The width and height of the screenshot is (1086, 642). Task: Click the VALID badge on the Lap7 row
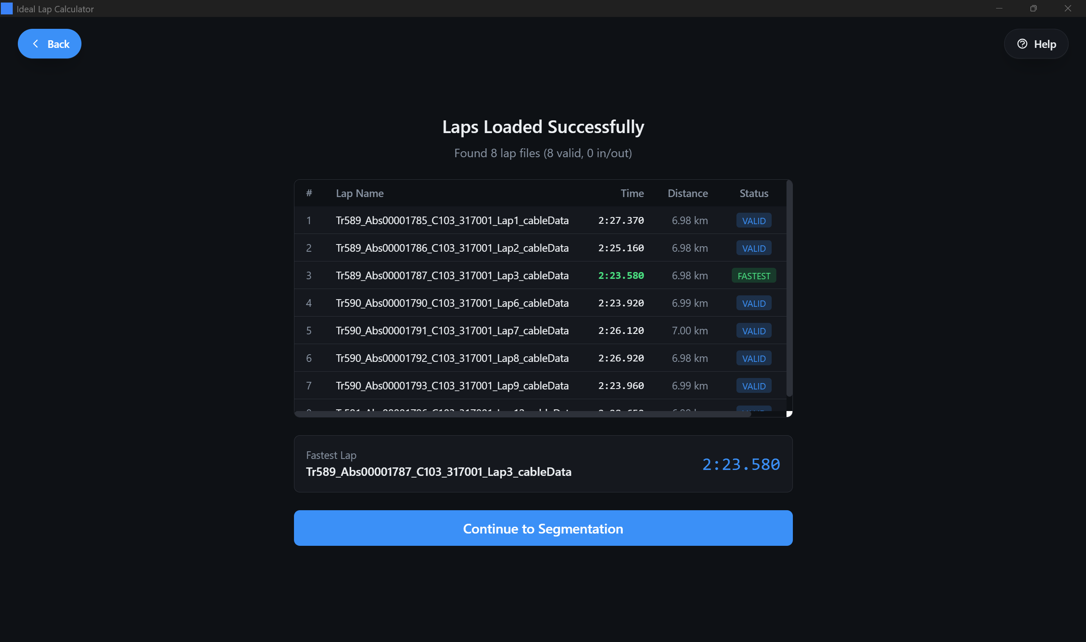pos(753,331)
